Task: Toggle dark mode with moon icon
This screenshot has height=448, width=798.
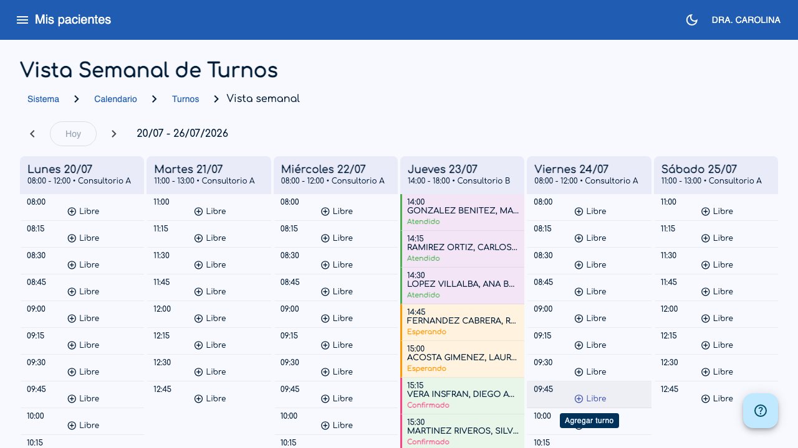Action: (691, 20)
